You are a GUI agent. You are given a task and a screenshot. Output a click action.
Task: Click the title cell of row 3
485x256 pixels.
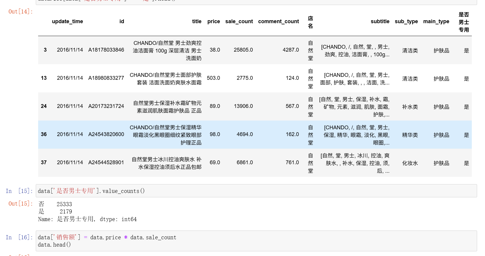tap(167, 50)
